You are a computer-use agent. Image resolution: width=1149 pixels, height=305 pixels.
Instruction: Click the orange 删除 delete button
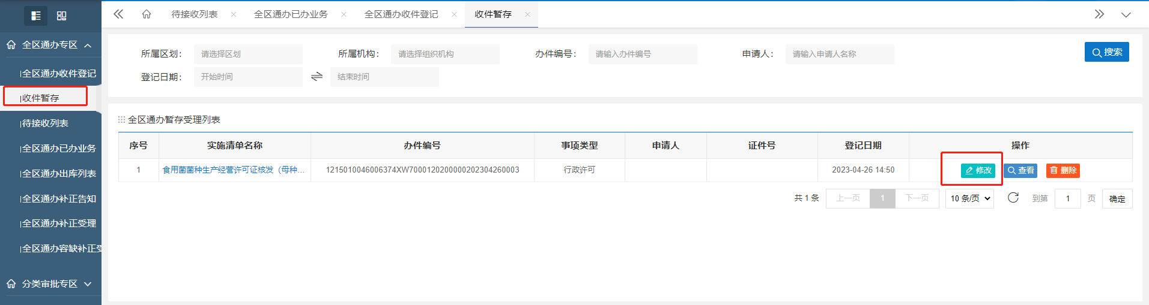(x=1063, y=171)
